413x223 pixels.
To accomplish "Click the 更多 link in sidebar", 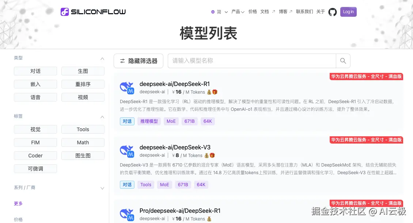I will pyautogui.click(x=18, y=204).
